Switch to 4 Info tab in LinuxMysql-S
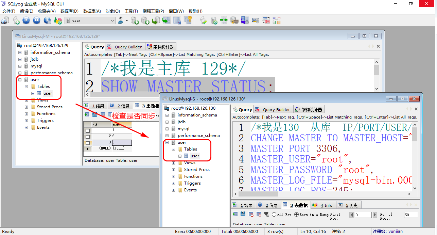 click(x=323, y=205)
